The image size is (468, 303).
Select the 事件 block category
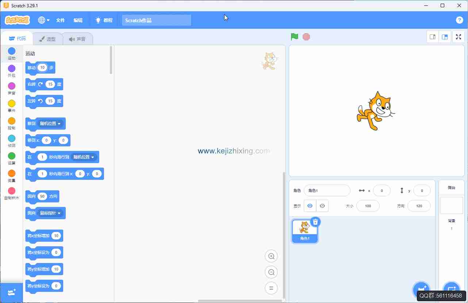pyautogui.click(x=12, y=106)
